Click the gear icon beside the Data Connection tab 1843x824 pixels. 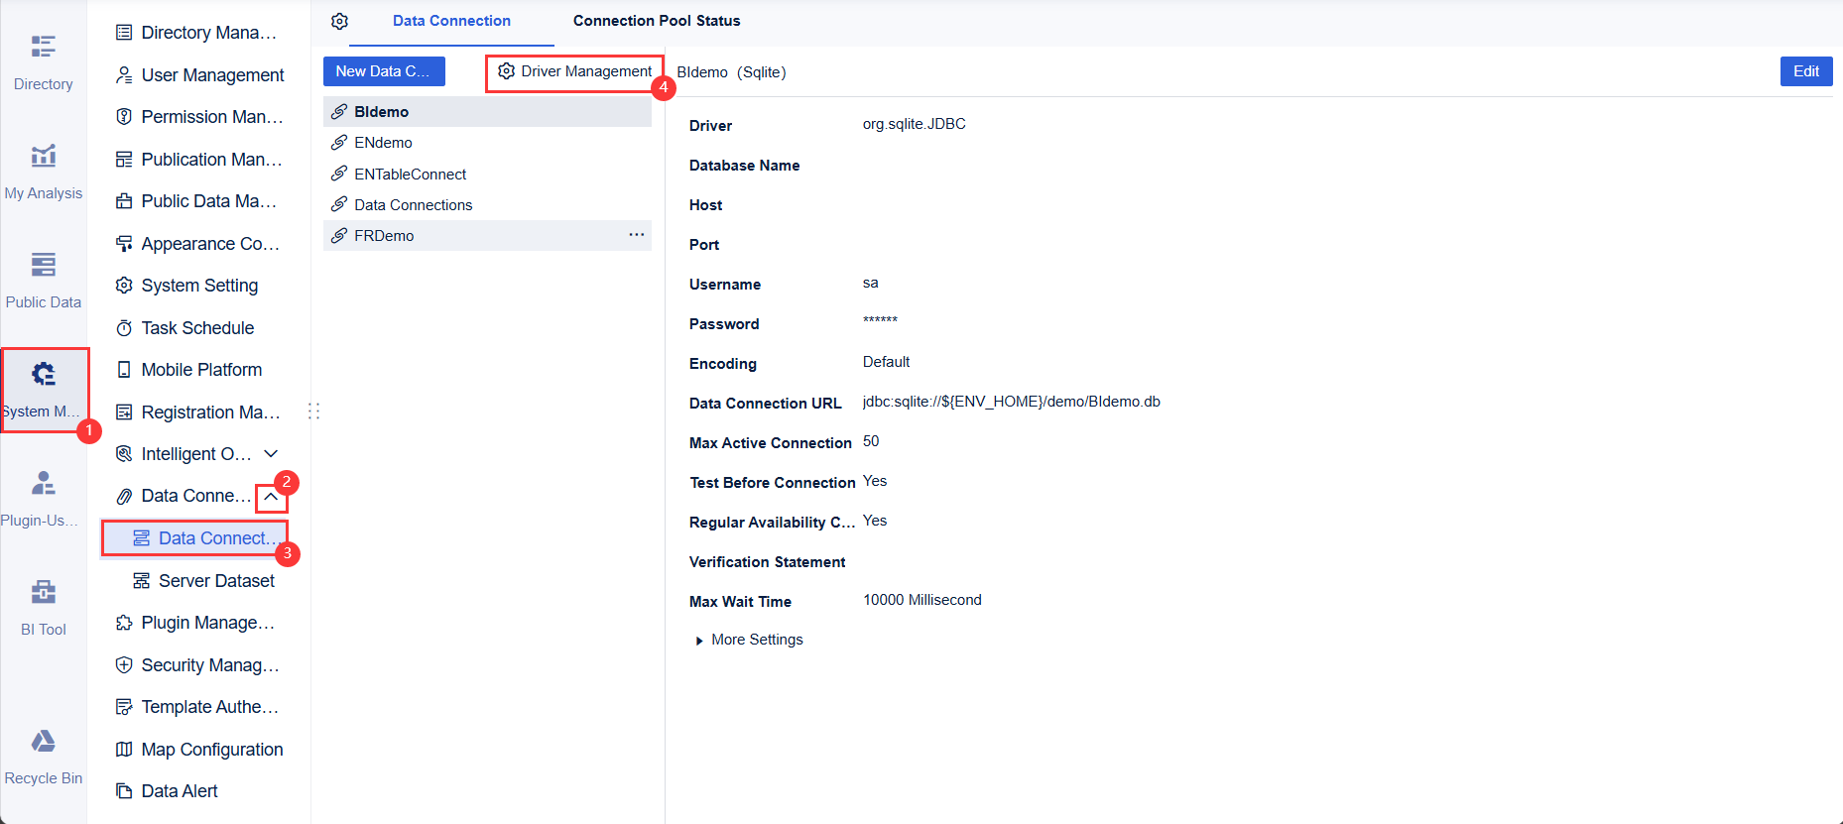(x=339, y=21)
